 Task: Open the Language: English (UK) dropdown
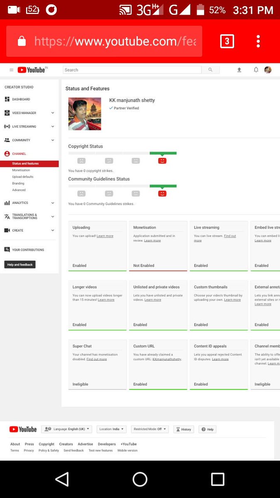(x=67, y=429)
